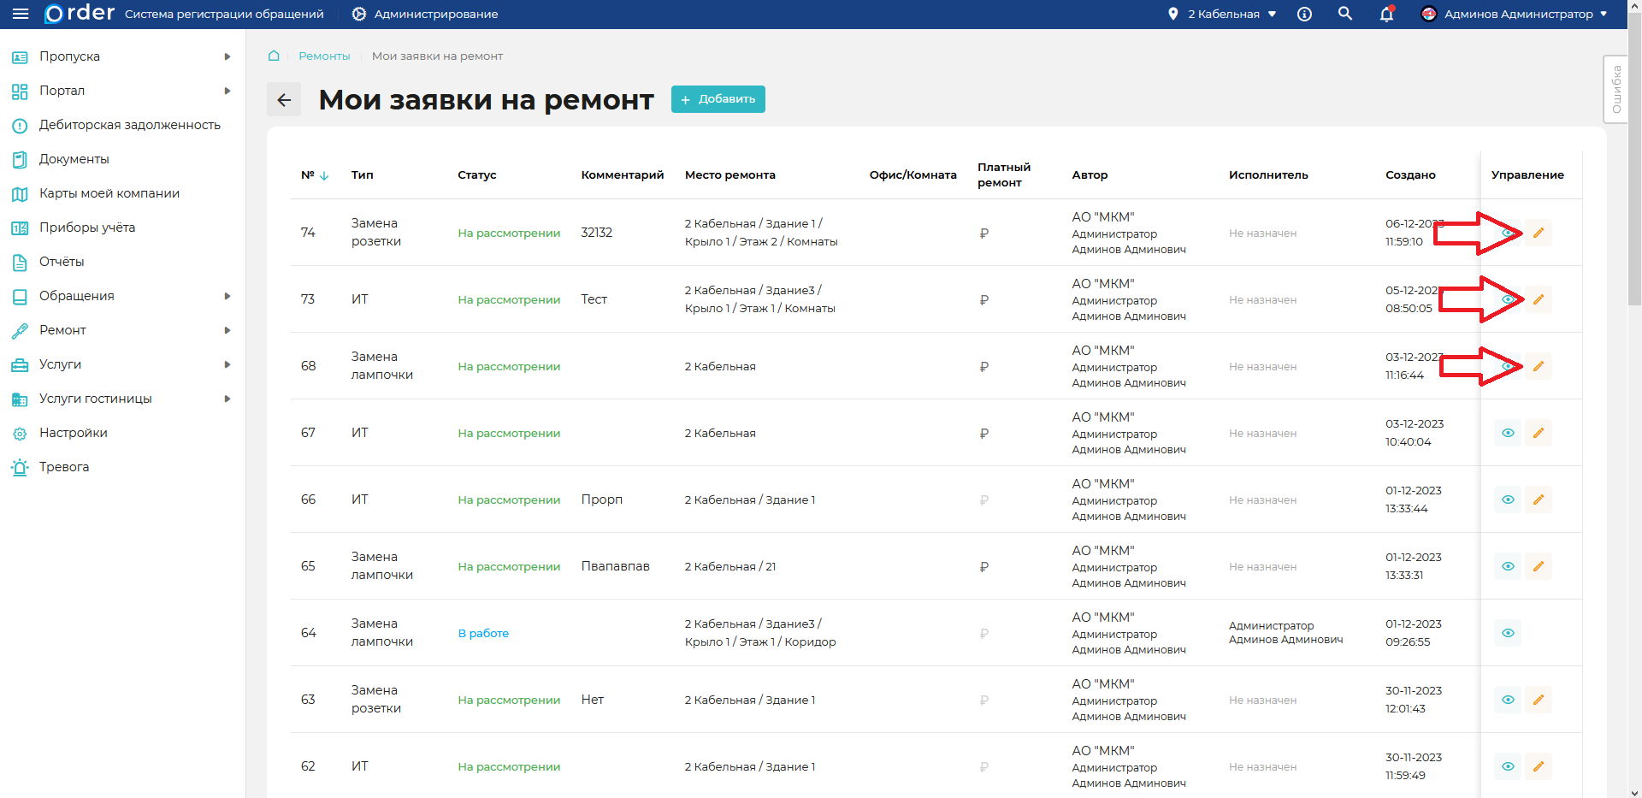Select Настройки in the sidebar menu
1642x798 pixels.
(x=74, y=433)
